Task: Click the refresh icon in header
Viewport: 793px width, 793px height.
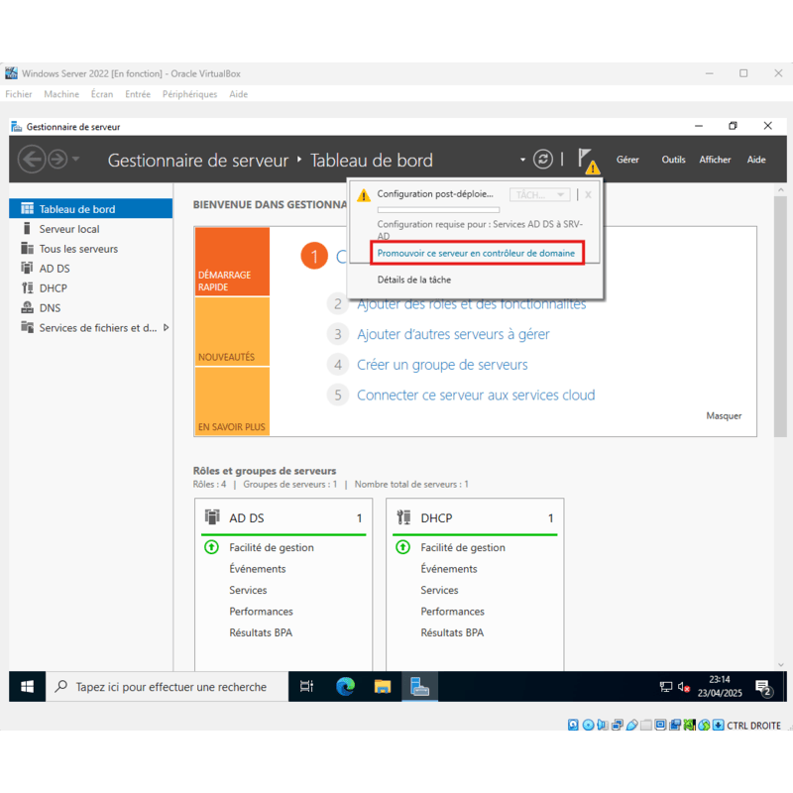Action: (x=542, y=160)
